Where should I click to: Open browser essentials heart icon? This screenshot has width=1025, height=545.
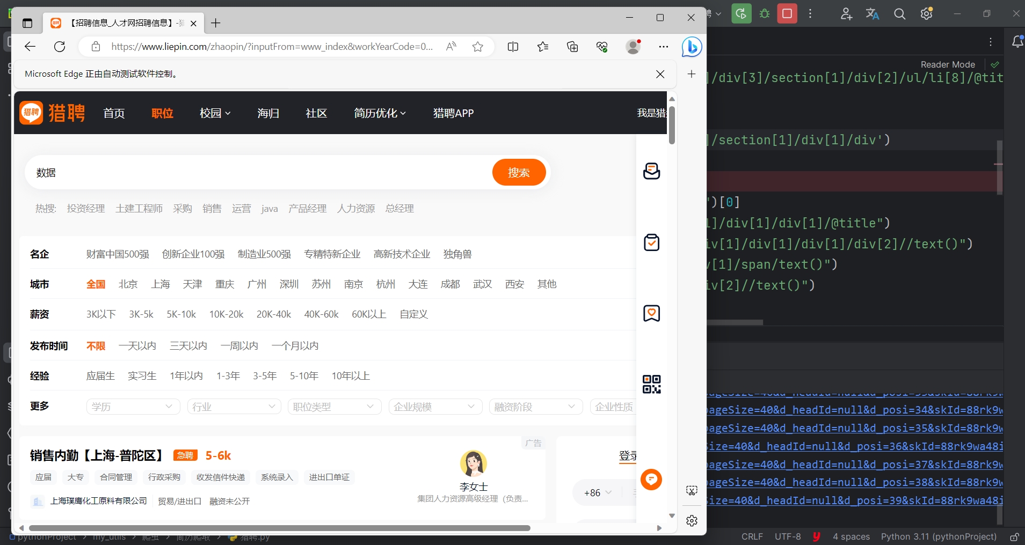click(602, 47)
